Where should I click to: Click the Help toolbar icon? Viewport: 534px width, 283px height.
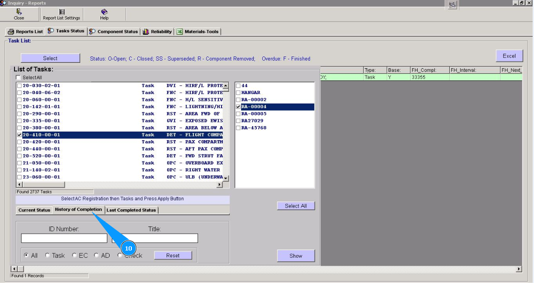[104, 12]
